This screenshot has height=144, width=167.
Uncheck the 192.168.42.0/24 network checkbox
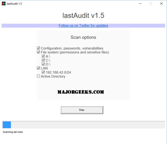[x=43, y=72]
